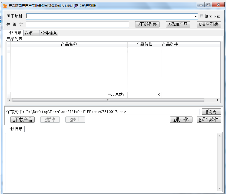Select the lower 下载信息 log tab
Screen dimensions: 226x194
pos(14,129)
